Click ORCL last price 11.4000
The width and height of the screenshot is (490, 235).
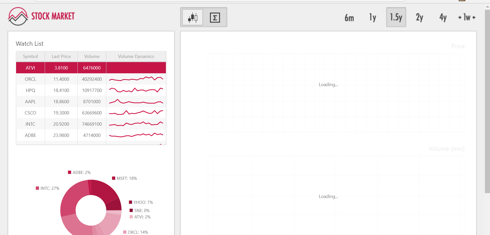61,79
